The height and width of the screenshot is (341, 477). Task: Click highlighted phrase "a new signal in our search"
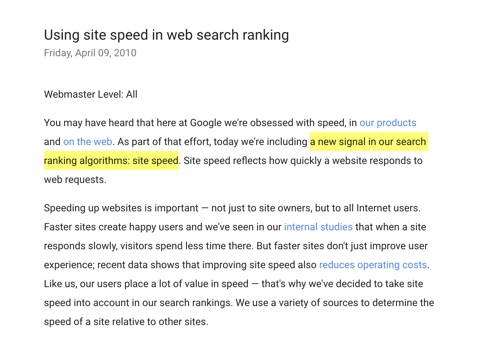369,141
